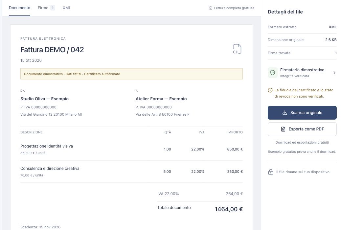341x230 pixels.
Task: Click the DESCRIZIONE column header
Action: tap(32, 132)
